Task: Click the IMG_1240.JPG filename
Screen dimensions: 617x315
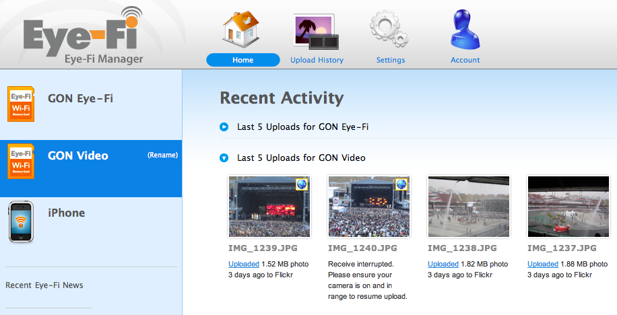Action: 362,248
